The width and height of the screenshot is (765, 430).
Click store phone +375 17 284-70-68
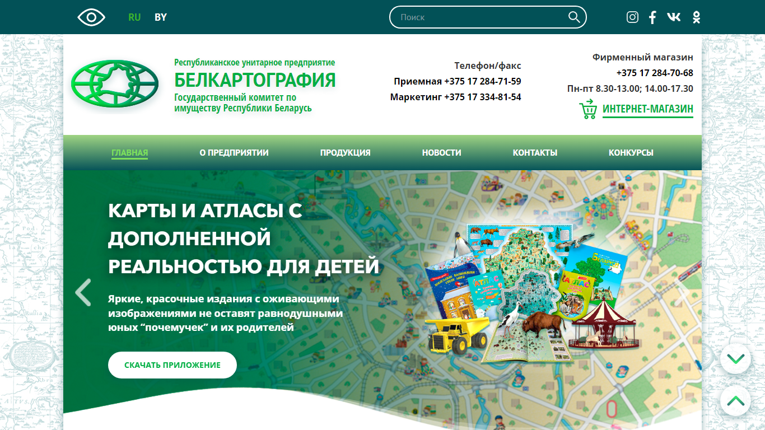tap(655, 73)
